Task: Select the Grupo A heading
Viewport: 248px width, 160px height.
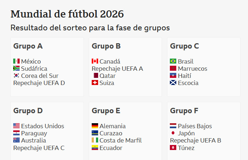Action: (x=28, y=46)
